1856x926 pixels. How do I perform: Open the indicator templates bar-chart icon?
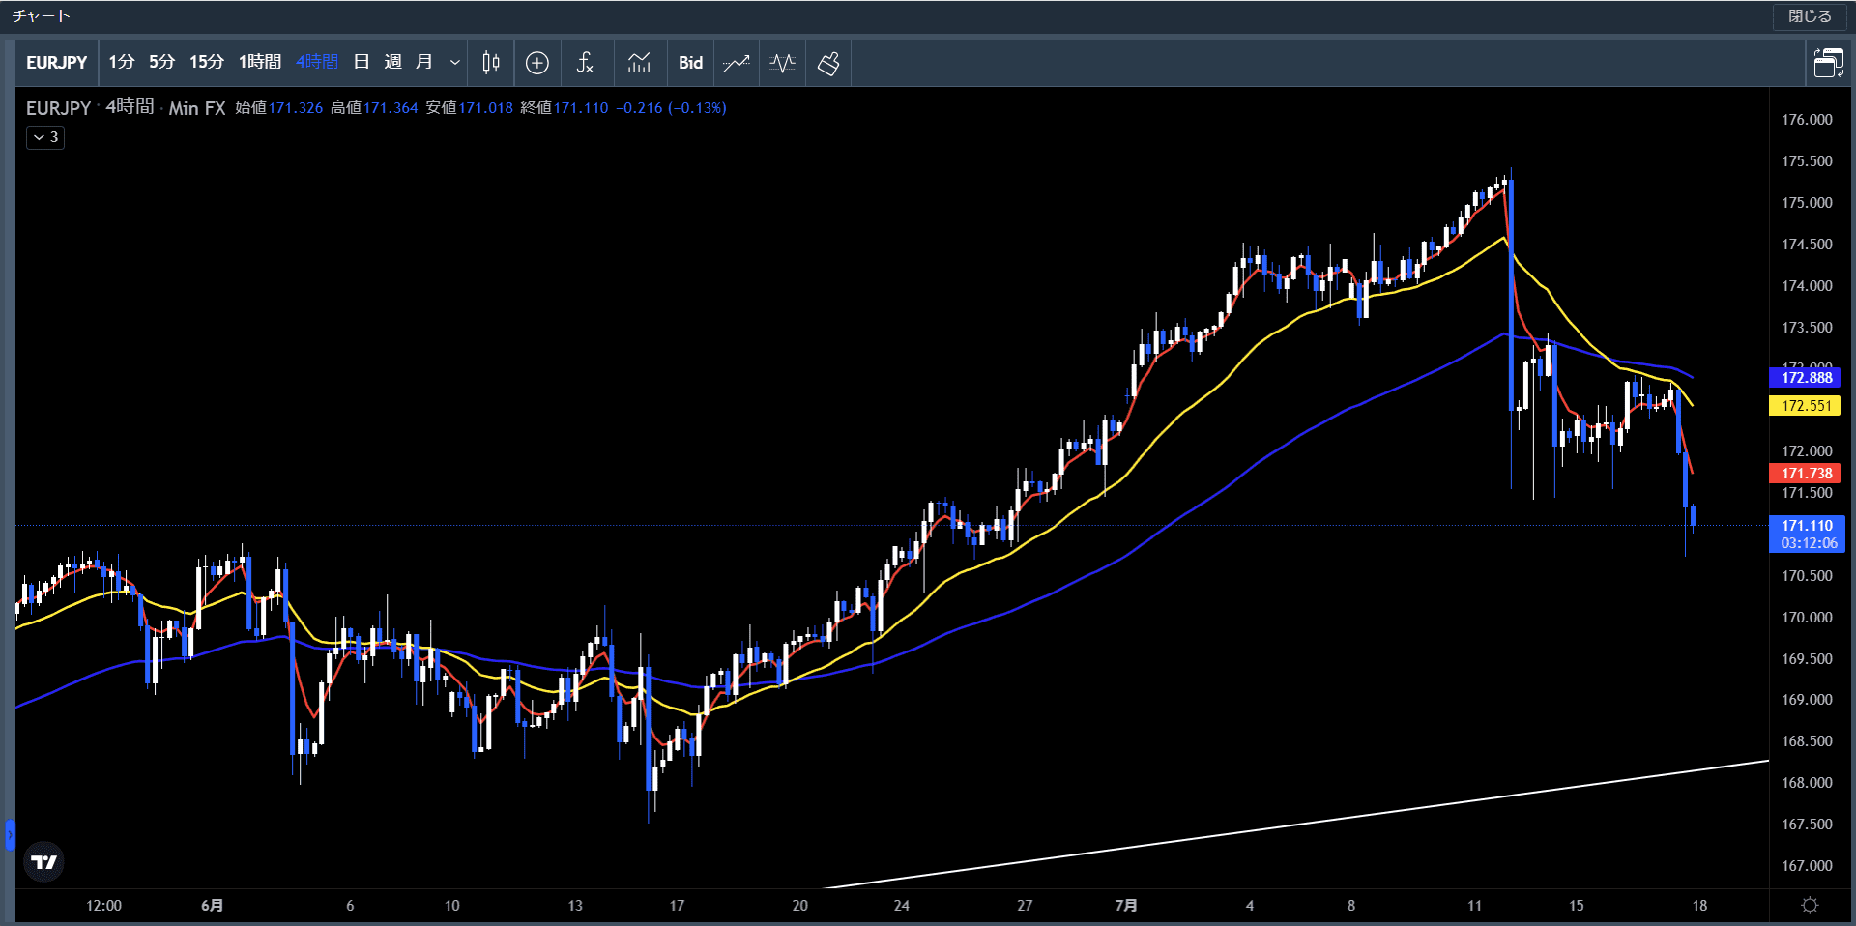pos(639,63)
